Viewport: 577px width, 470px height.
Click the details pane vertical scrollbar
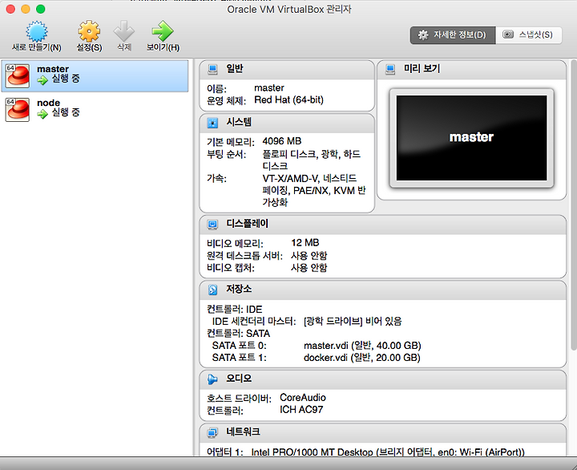pos(573,205)
